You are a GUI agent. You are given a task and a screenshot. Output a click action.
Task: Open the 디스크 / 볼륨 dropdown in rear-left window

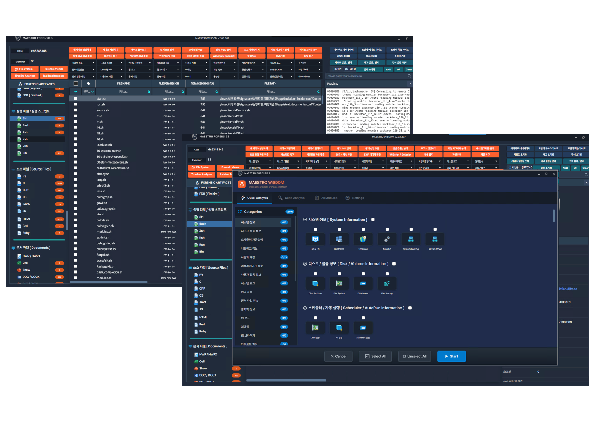[x=111, y=63]
